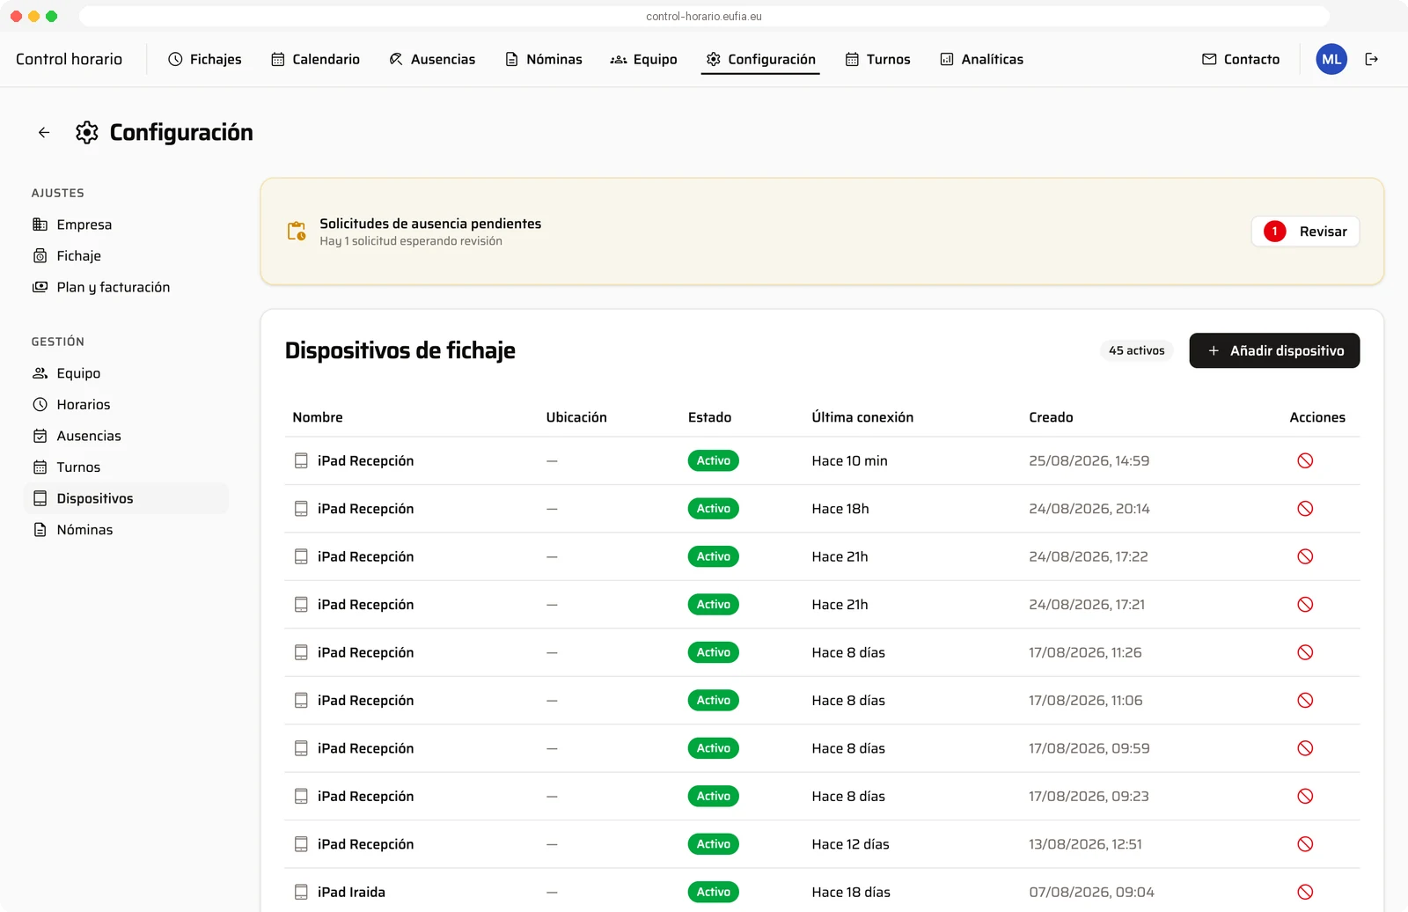Screen dimensions: 1408x912
Task: Open the Analíticas tab
Action: click(x=981, y=59)
